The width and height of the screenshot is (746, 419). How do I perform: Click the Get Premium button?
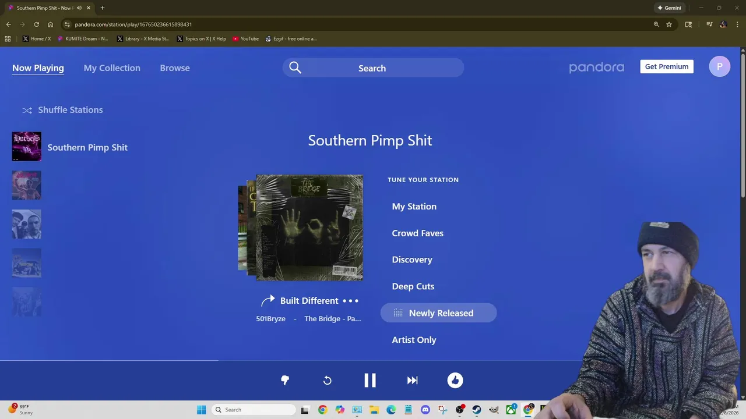point(667,66)
